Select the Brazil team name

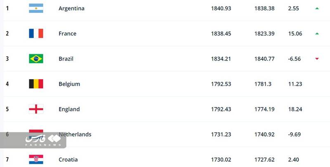point(66,59)
